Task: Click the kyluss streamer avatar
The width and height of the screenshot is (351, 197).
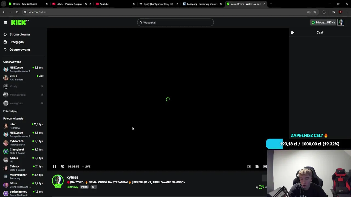Action: (x=58, y=181)
